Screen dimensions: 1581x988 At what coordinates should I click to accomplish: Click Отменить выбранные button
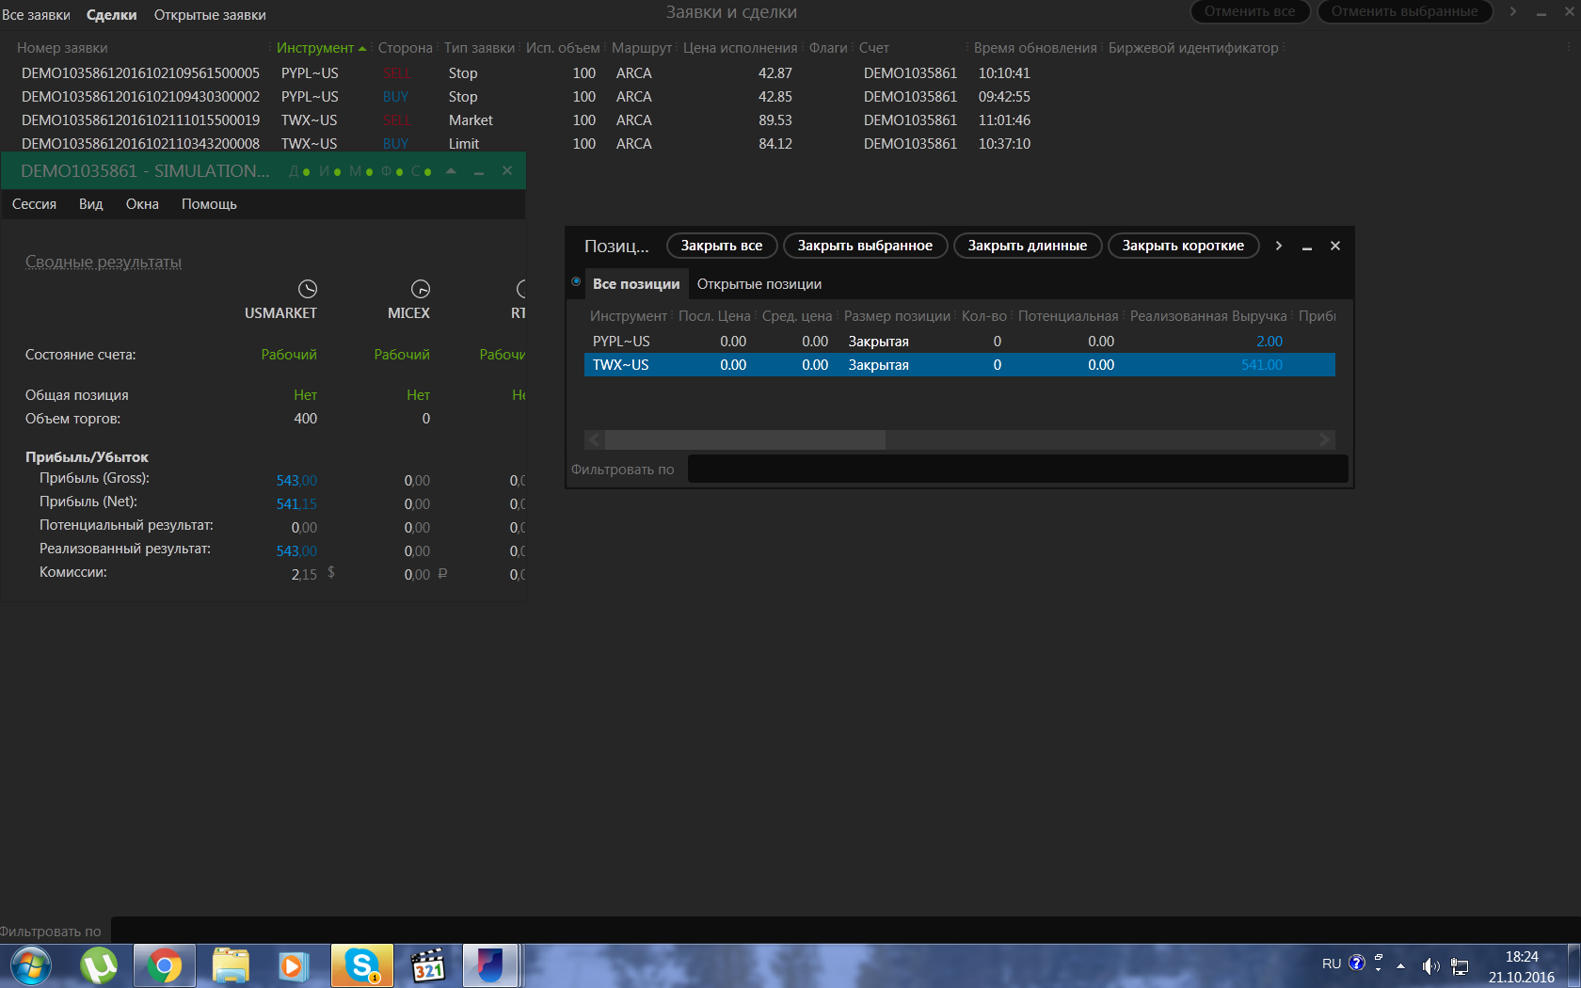(x=1404, y=11)
